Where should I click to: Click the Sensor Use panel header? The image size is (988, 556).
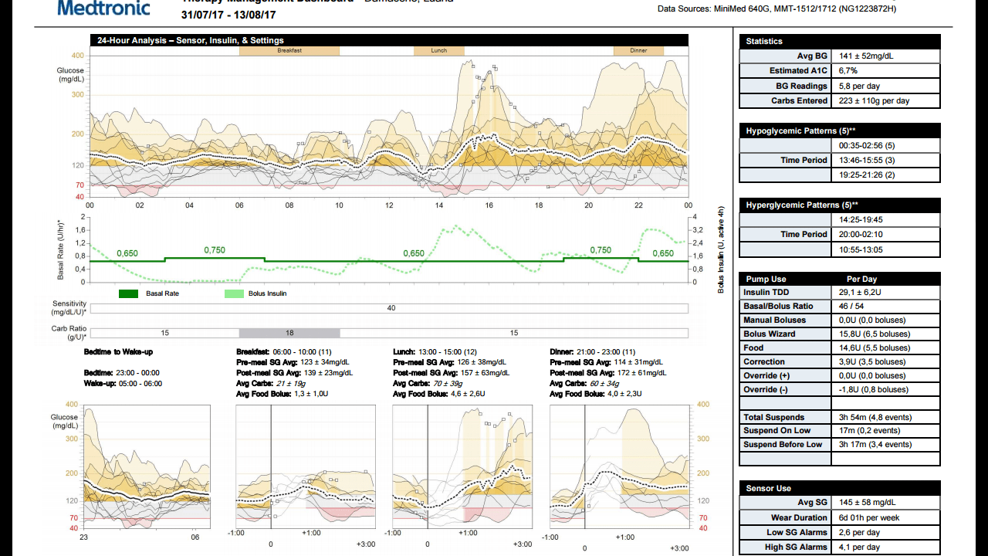(840, 488)
